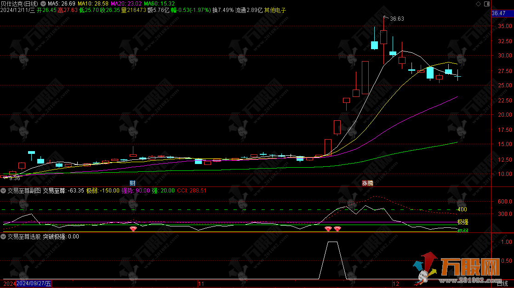
Task: Click the 交易至尊副图 indicator name
Action: click(24, 191)
